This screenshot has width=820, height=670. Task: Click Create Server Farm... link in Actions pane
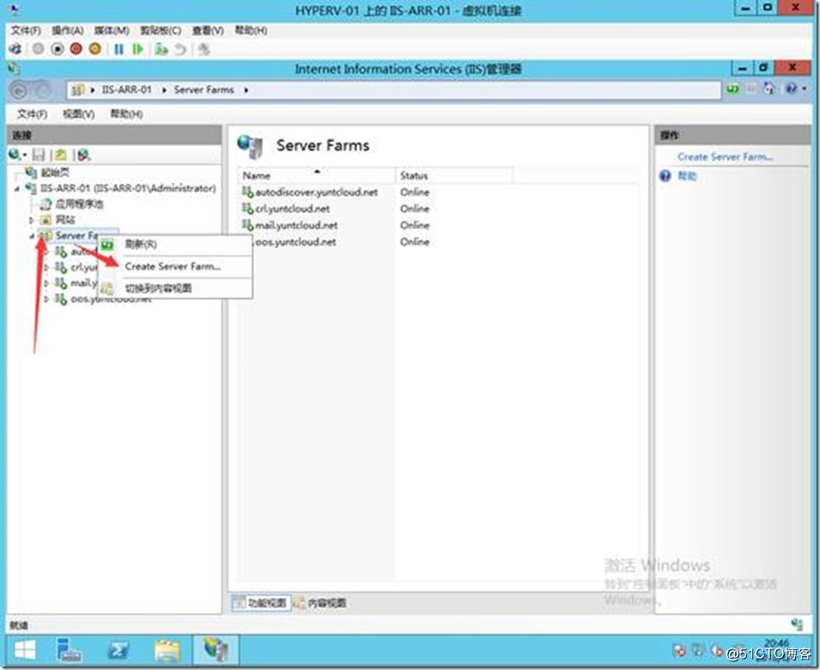tap(725, 157)
